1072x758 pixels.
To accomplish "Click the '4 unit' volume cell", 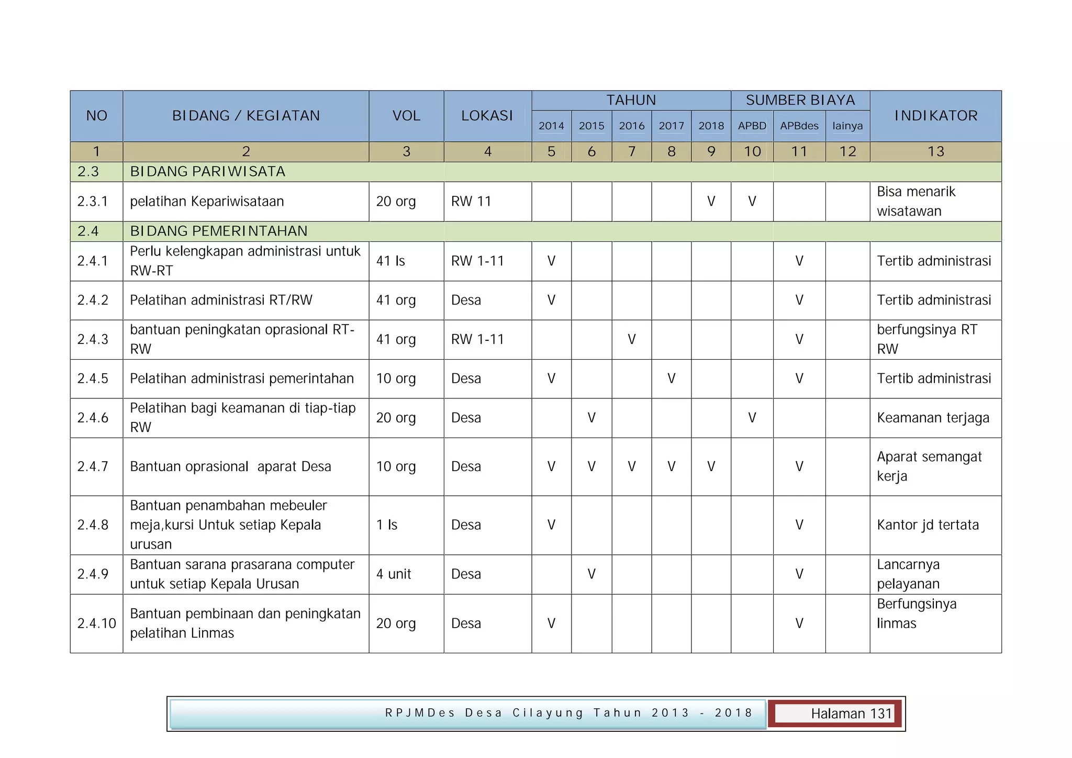I will click(394, 574).
